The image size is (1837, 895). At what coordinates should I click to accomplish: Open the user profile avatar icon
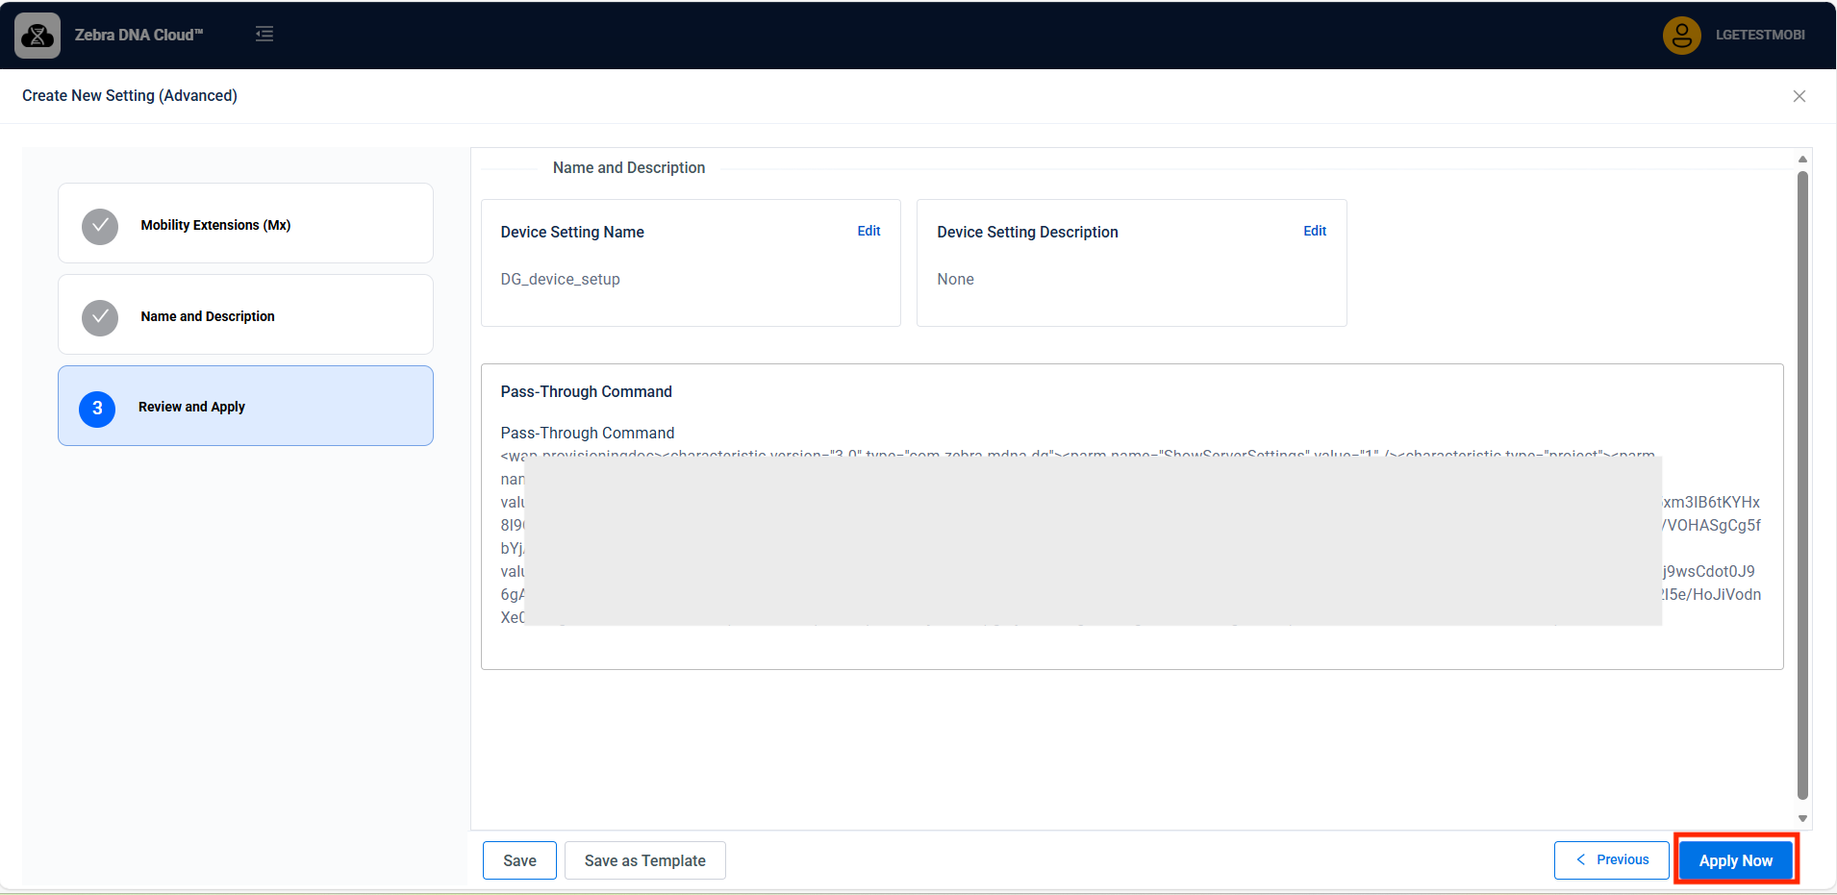(x=1681, y=36)
